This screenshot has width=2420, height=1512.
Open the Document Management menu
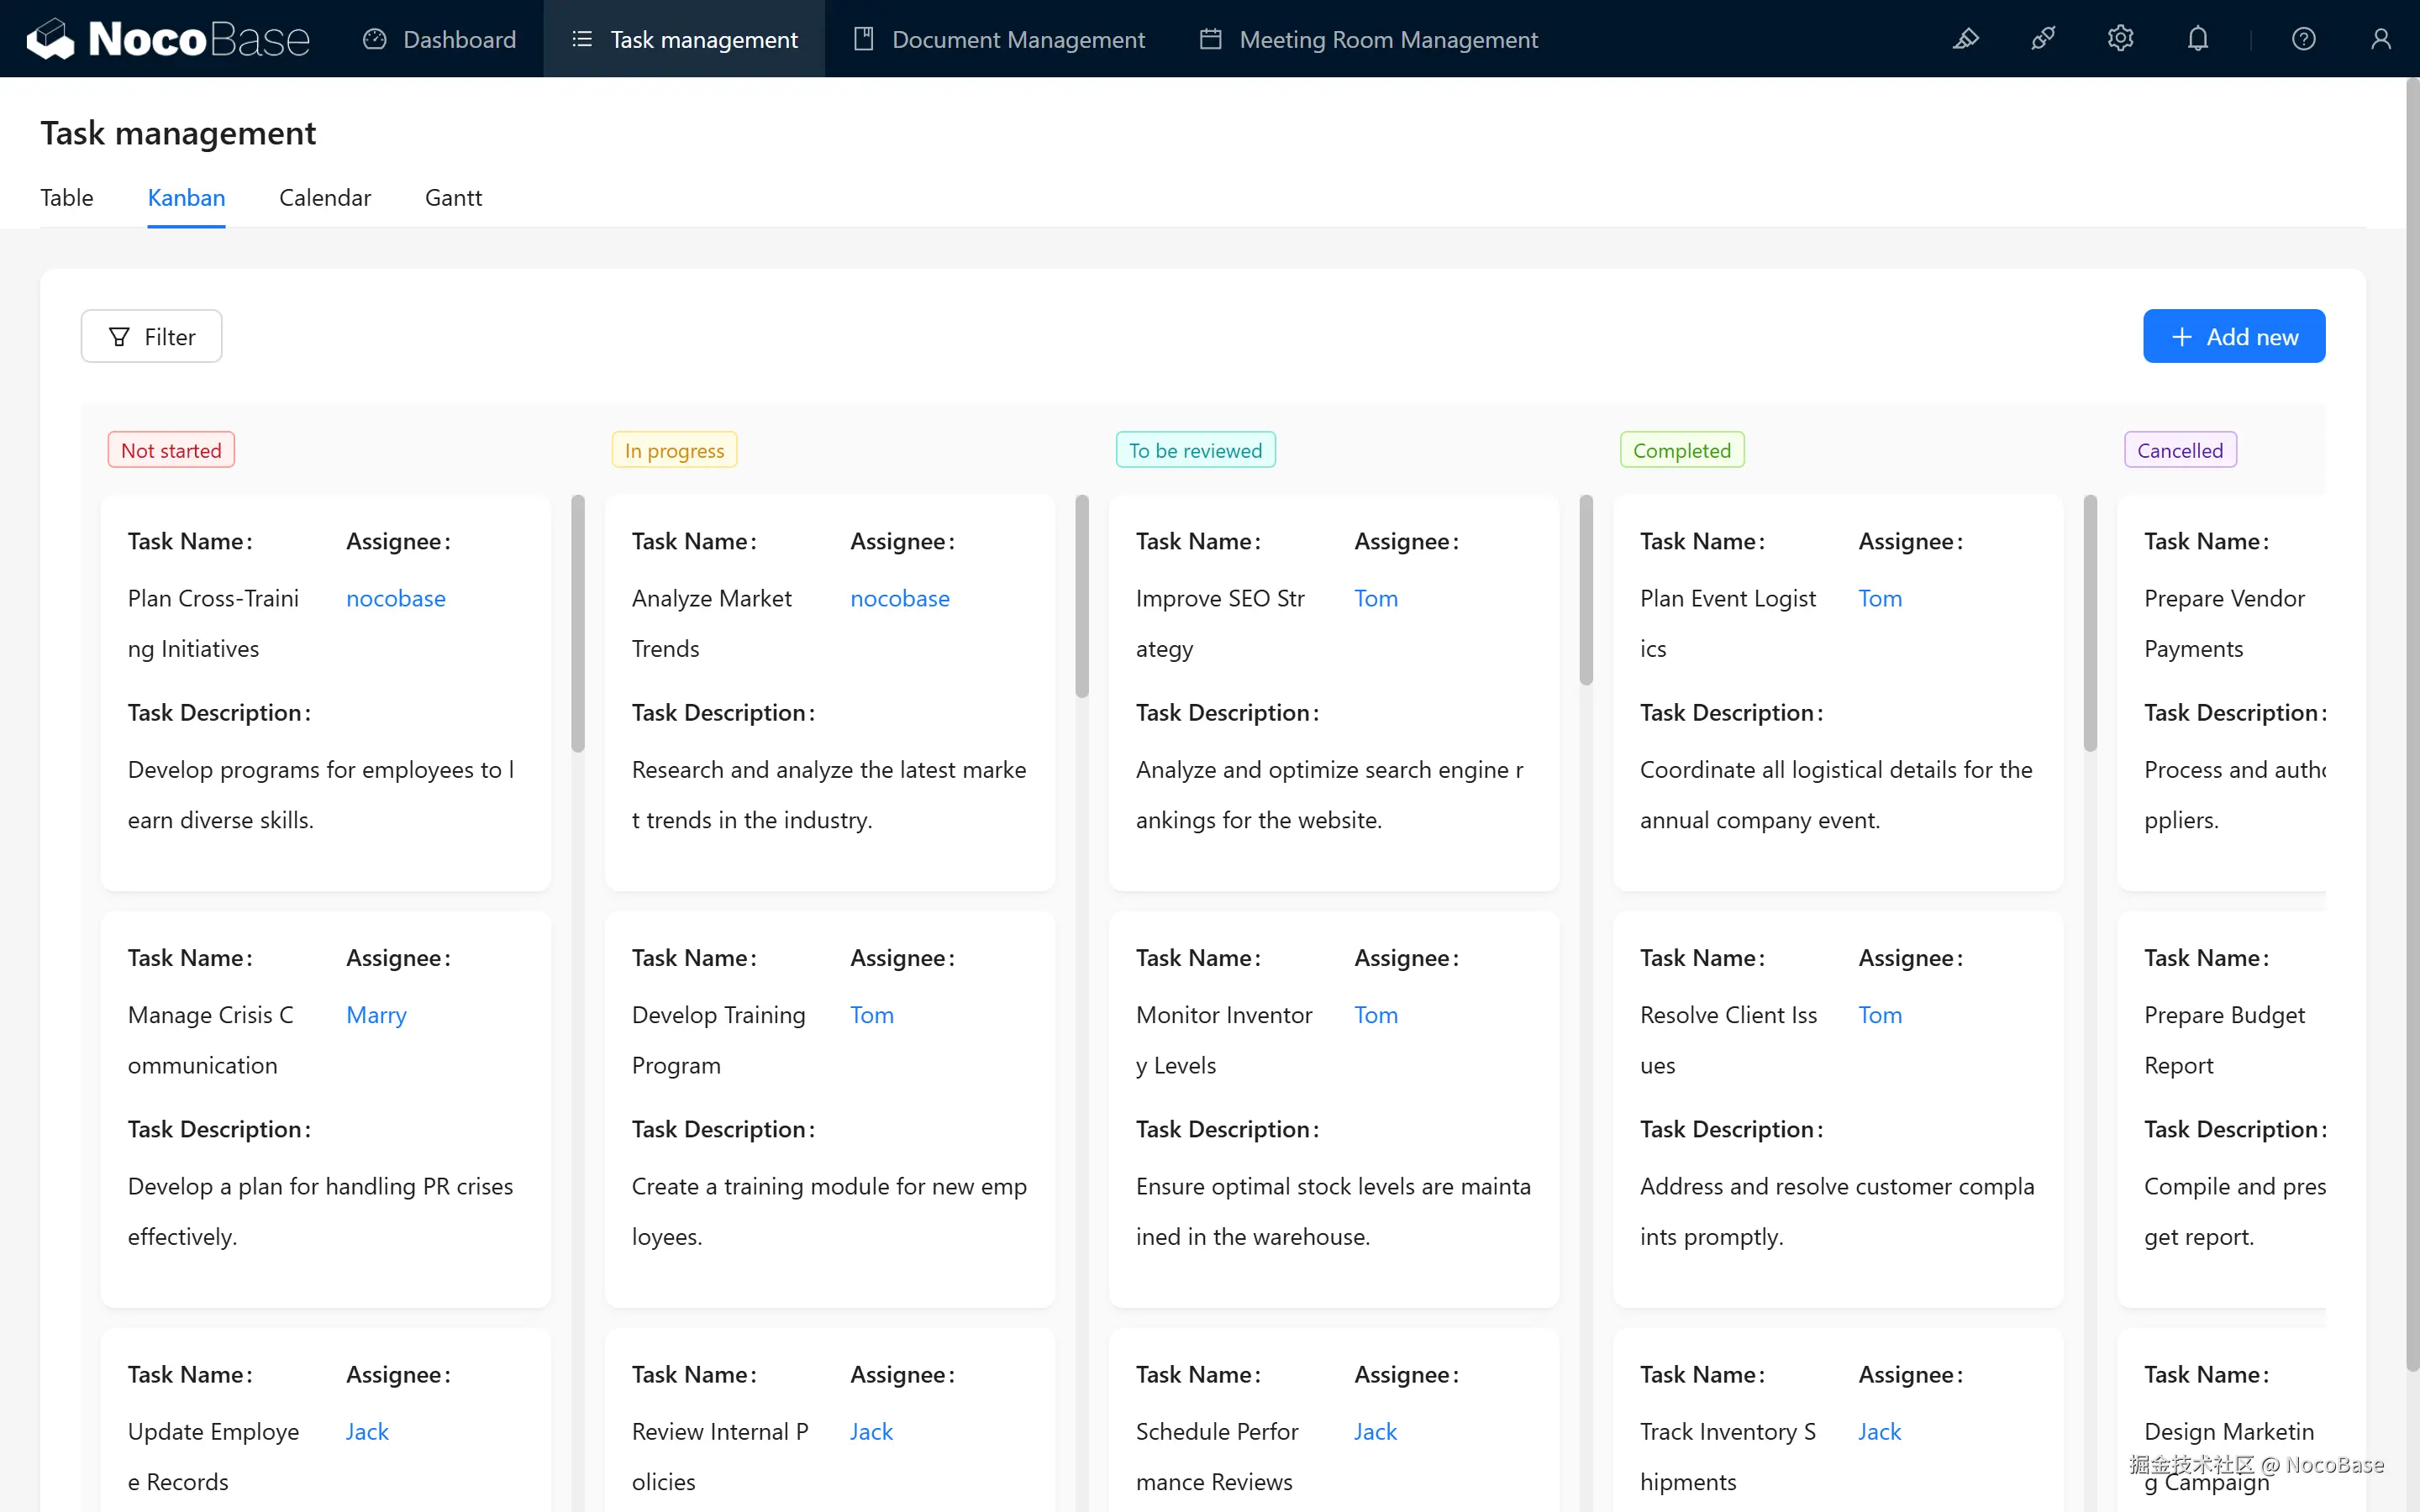pos(999,39)
